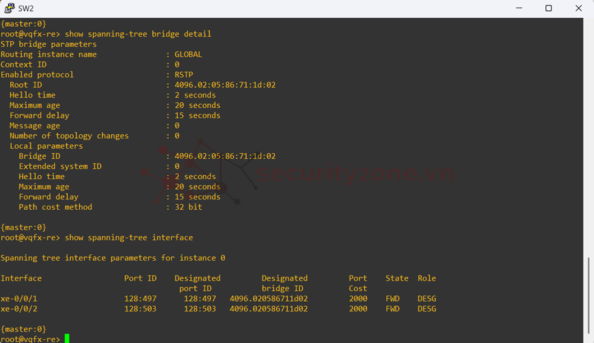Click Port ID 128:503 in xe-0/0/2 row

[x=140, y=309]
